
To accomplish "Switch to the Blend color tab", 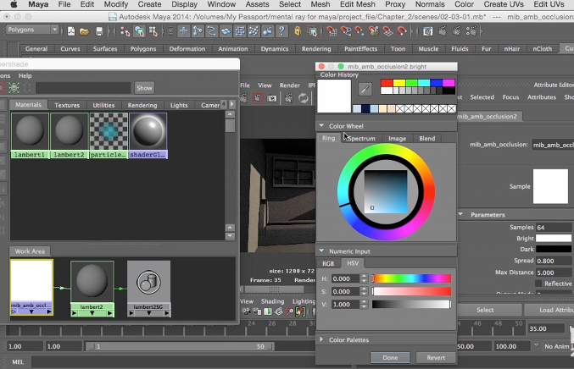I will tap(426, 139).
